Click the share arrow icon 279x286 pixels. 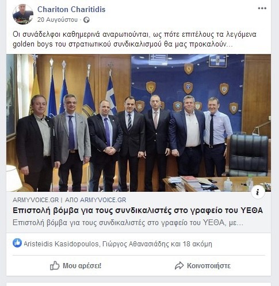[179, 266]
